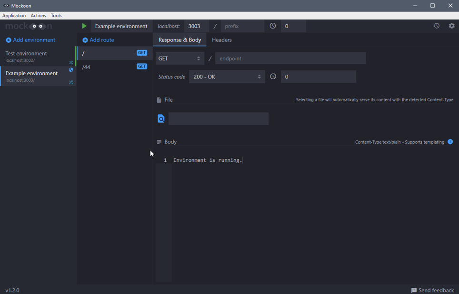Maximize the Mockoon window

coord(432,6)
